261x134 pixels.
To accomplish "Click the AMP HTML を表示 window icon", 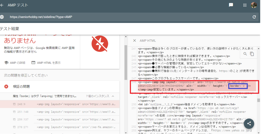I will point(33,63).
